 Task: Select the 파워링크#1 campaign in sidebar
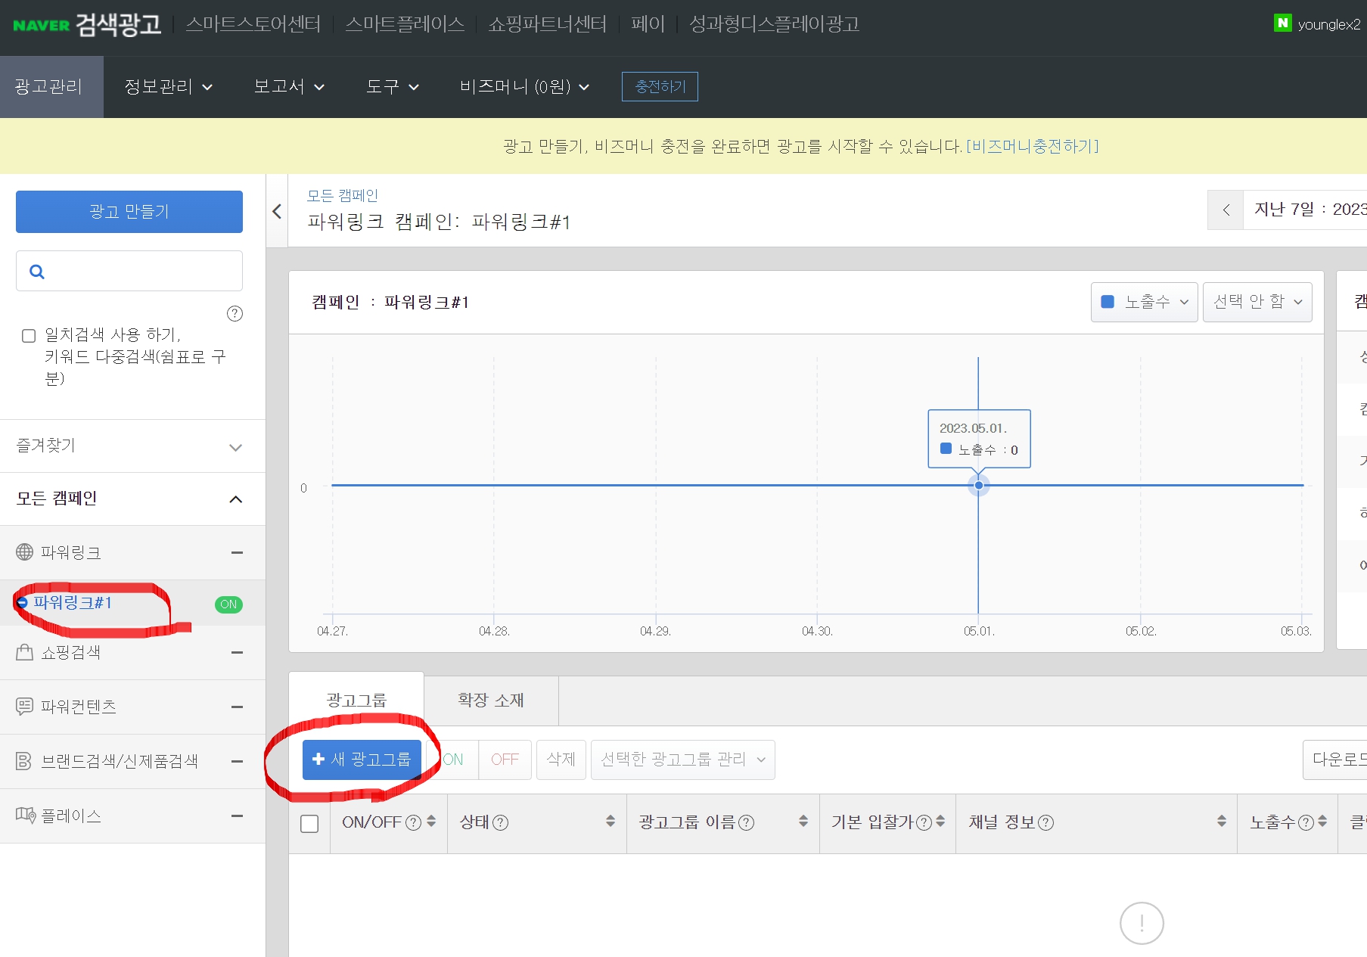pyautogui.click(x=73, y=603)
